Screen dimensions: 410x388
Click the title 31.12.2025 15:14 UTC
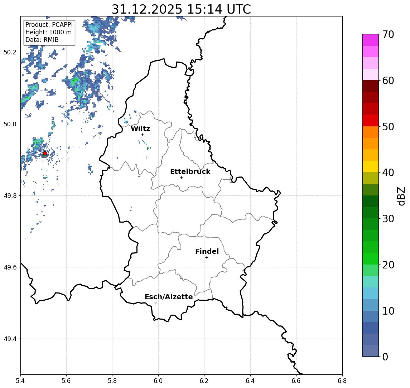(x=181, y=9)
